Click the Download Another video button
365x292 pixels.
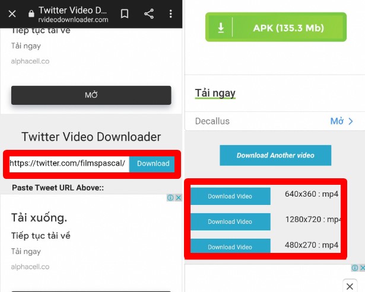click(275, 155)
